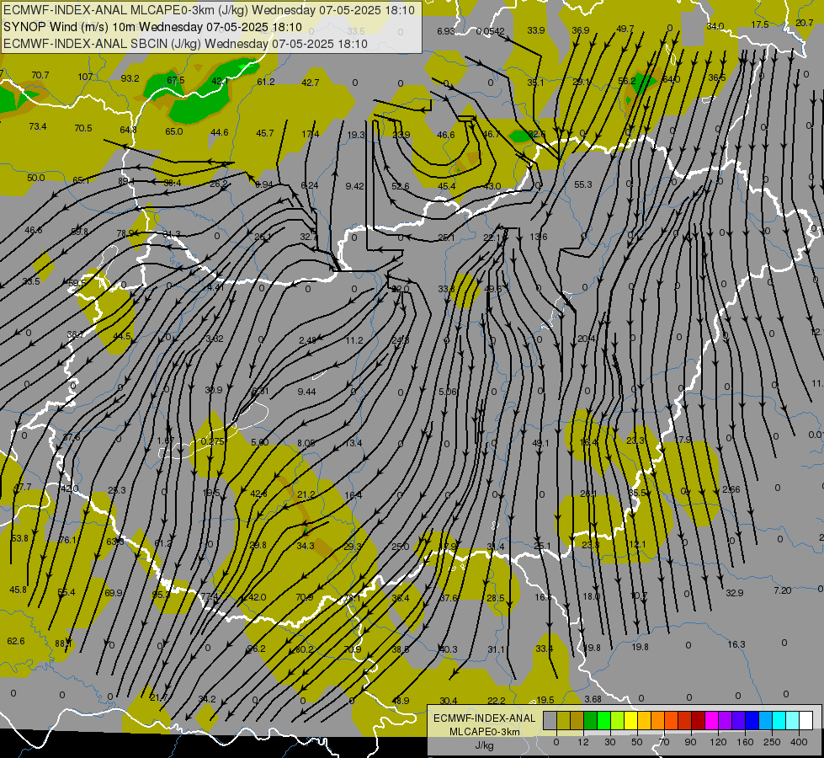Select the magenta legend swatch

click(x=712, y=720)
